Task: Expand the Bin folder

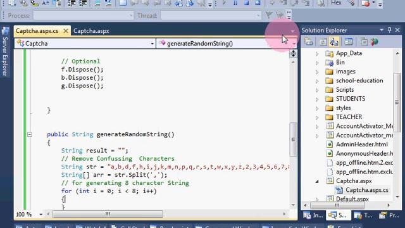Action: pos(317,63)
